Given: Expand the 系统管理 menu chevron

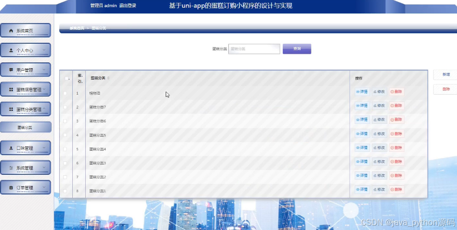Looking at the screenshot, I should pyautogui.click(x=44, y=168).
